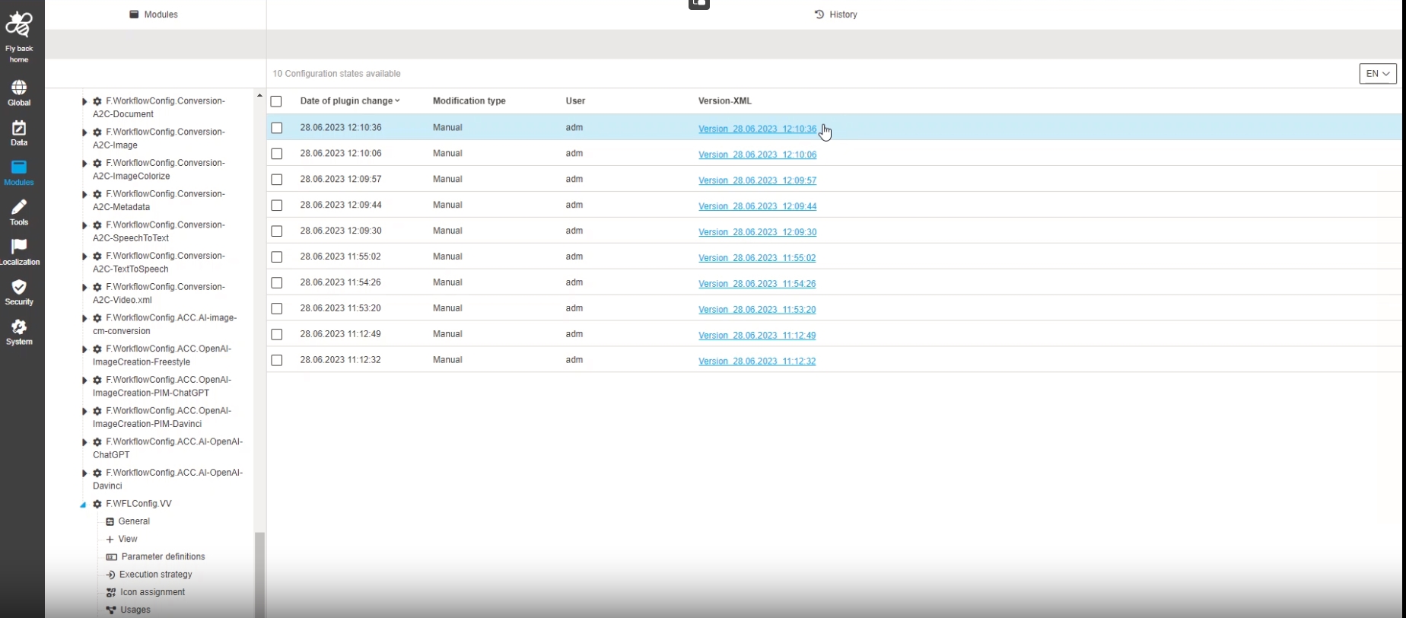1406x618 pixels.
Task: Open Version_28.06.2023_11:55:02 XML link
Action: 757,258
